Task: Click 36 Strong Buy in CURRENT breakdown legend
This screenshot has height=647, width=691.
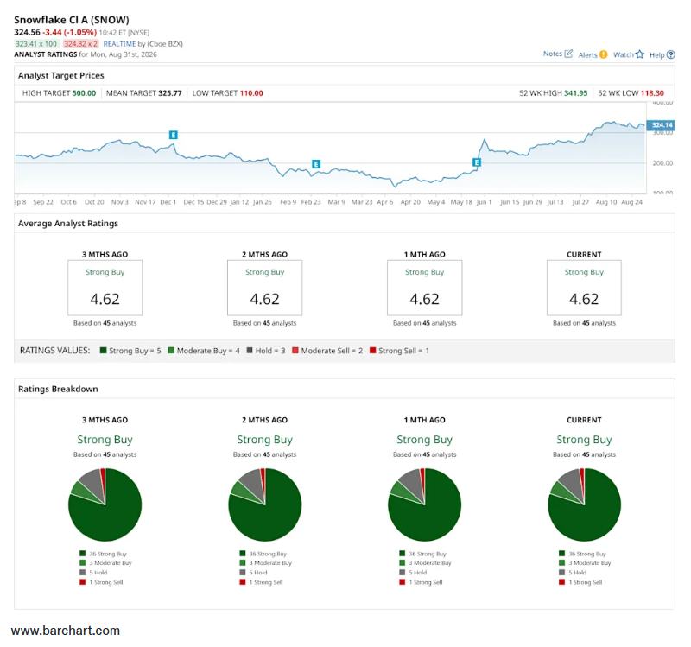Action: click(x=587, y=554)
